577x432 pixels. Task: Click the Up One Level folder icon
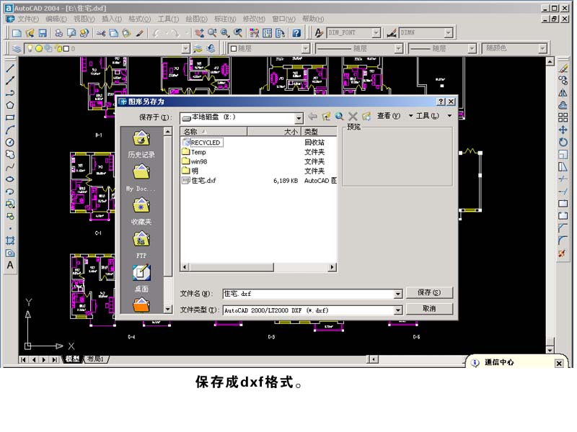point(326,117)
